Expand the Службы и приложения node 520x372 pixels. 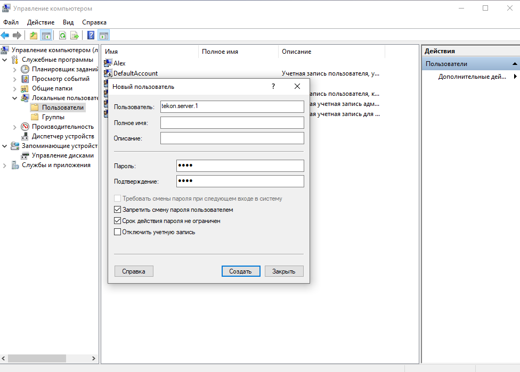(x=5, y=165)
